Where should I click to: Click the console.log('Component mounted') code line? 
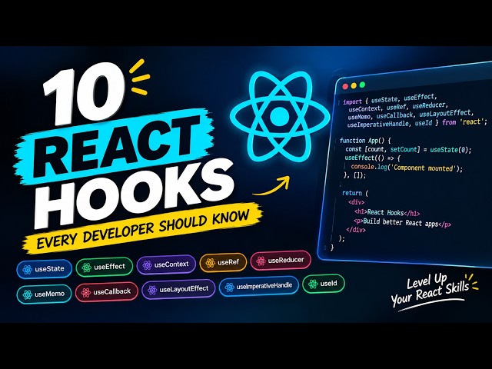point(407,168)
